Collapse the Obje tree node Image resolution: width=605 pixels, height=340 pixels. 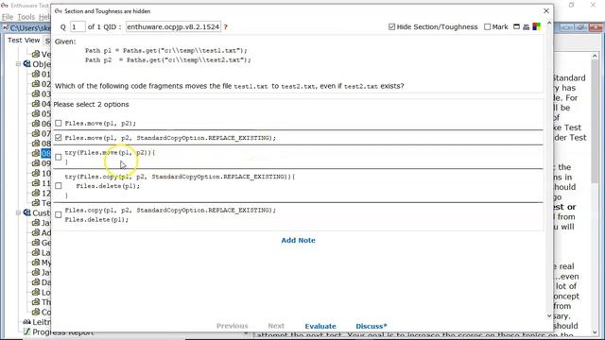pyautogui.click(x=18, y=63)
